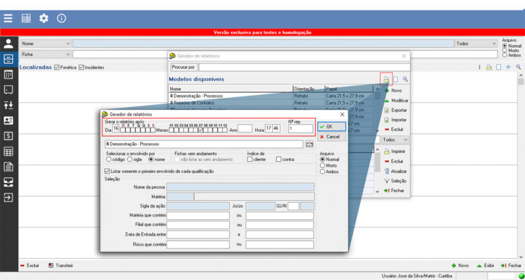
Task: Select the código radio option
Action: [109, 160]
